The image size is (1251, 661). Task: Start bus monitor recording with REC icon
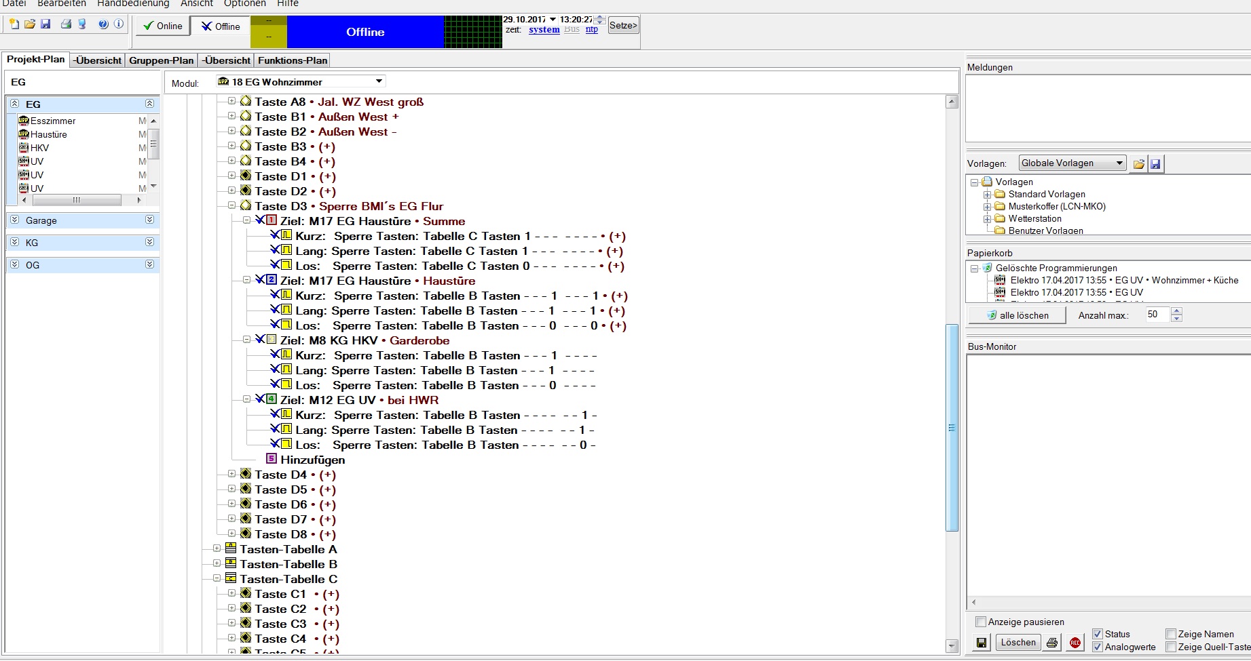click(x=1075, y=643)
